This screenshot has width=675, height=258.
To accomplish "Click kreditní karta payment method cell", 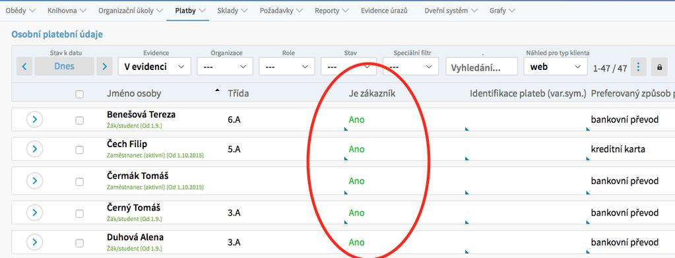I will tap(618, 149).
